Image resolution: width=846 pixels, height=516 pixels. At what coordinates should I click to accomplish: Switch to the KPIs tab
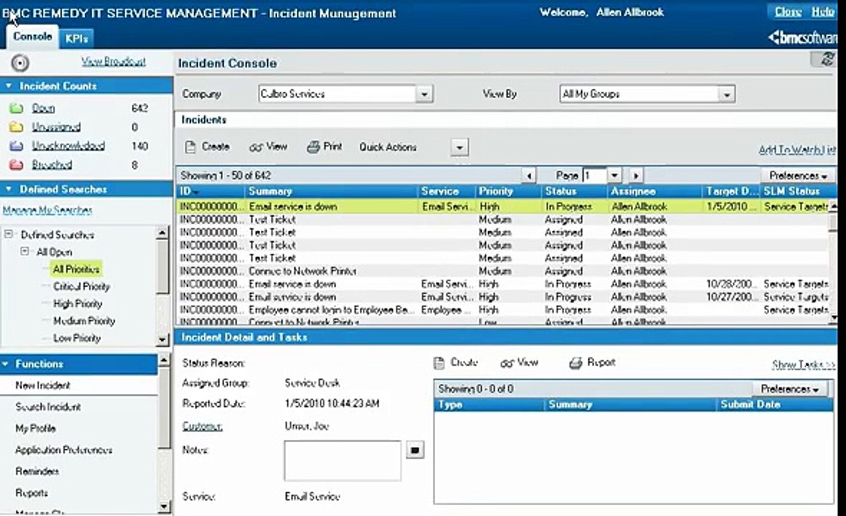76,39
